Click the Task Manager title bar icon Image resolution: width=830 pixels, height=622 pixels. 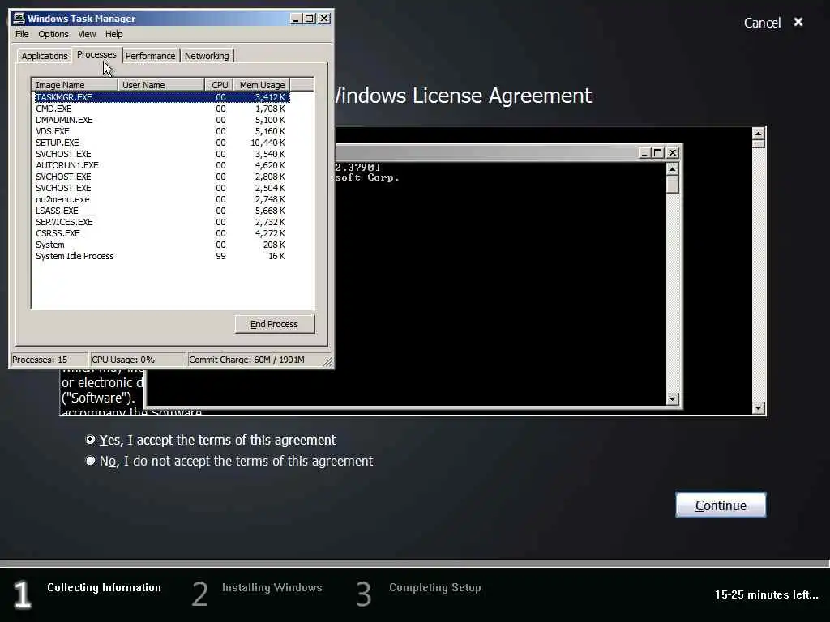(x=19, y=19)
